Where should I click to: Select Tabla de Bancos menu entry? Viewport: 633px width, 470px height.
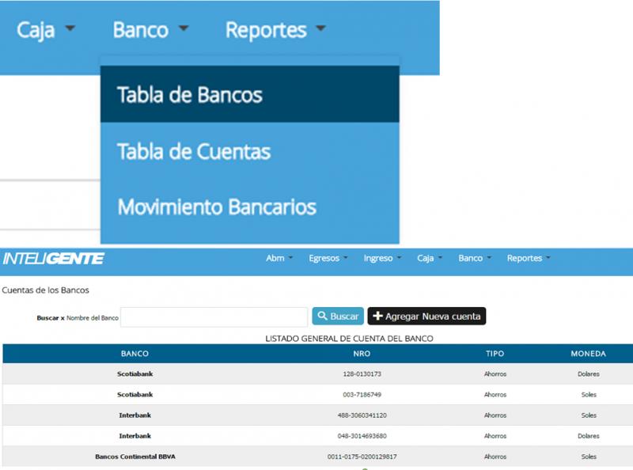click(x=249, y=94)
